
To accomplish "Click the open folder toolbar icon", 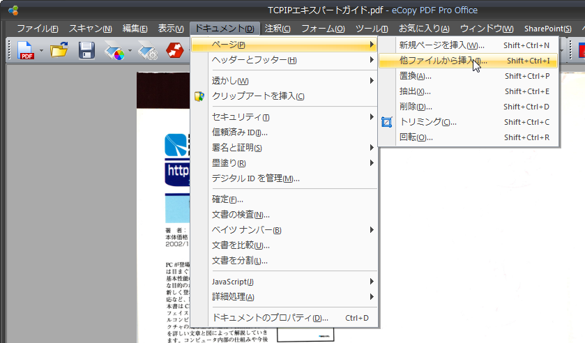I will (59, 50).
